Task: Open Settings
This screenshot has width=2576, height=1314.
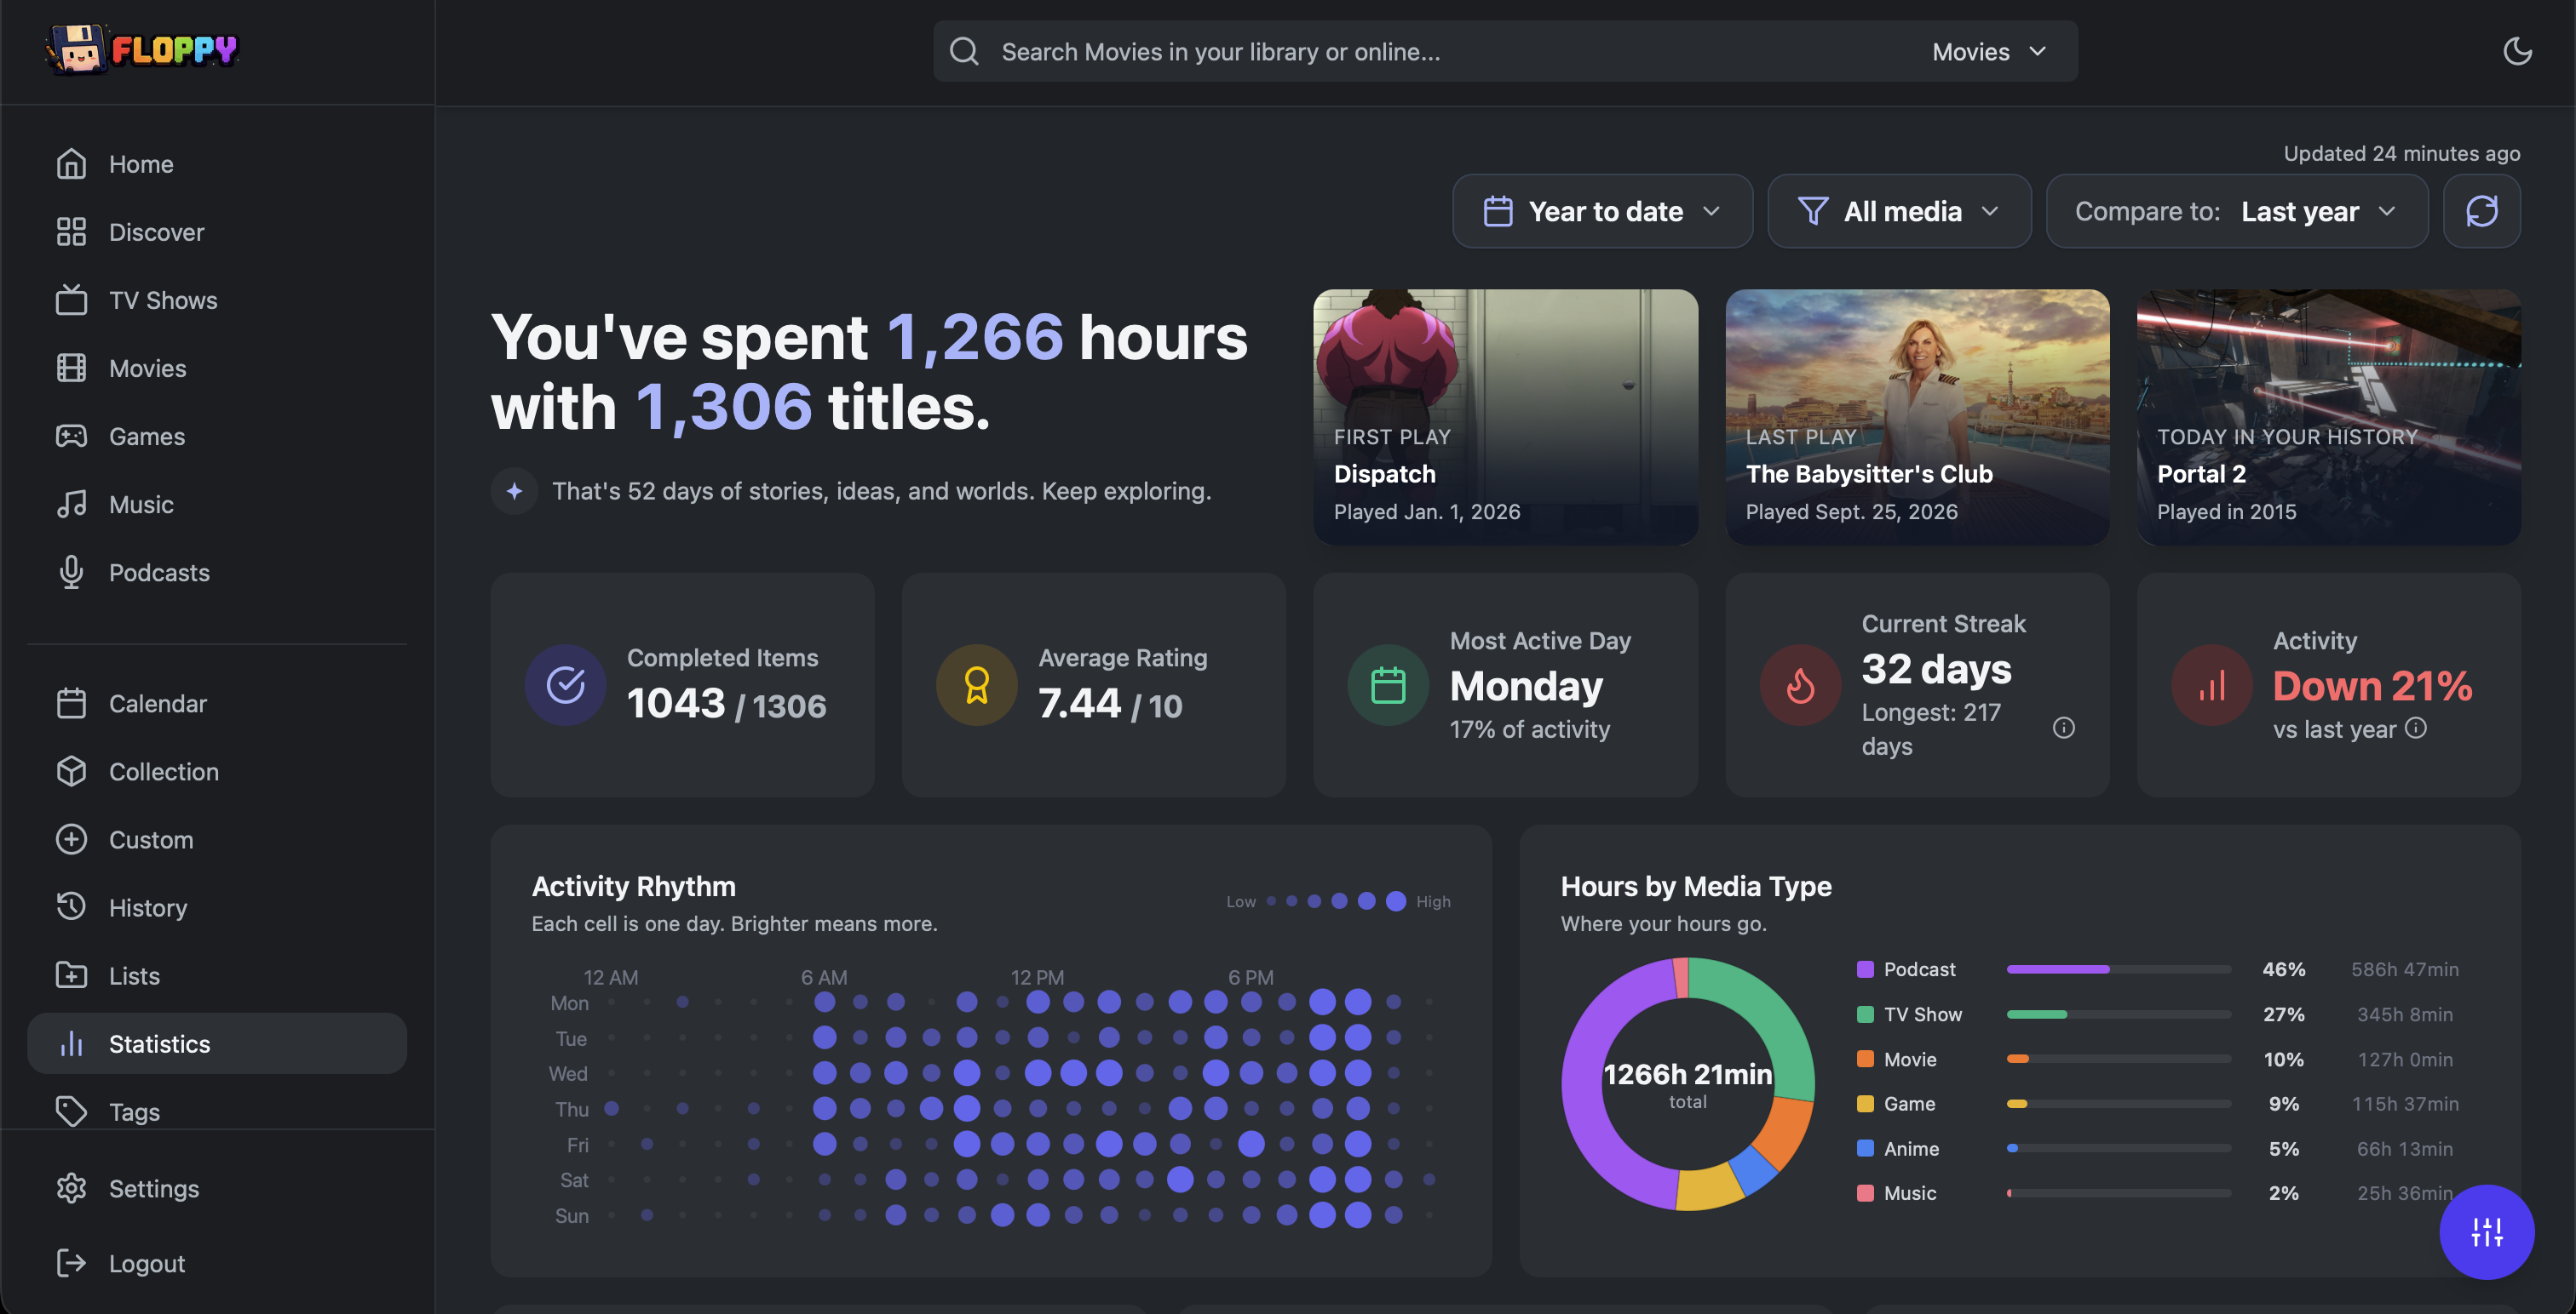Action: tap(217, 1188)
